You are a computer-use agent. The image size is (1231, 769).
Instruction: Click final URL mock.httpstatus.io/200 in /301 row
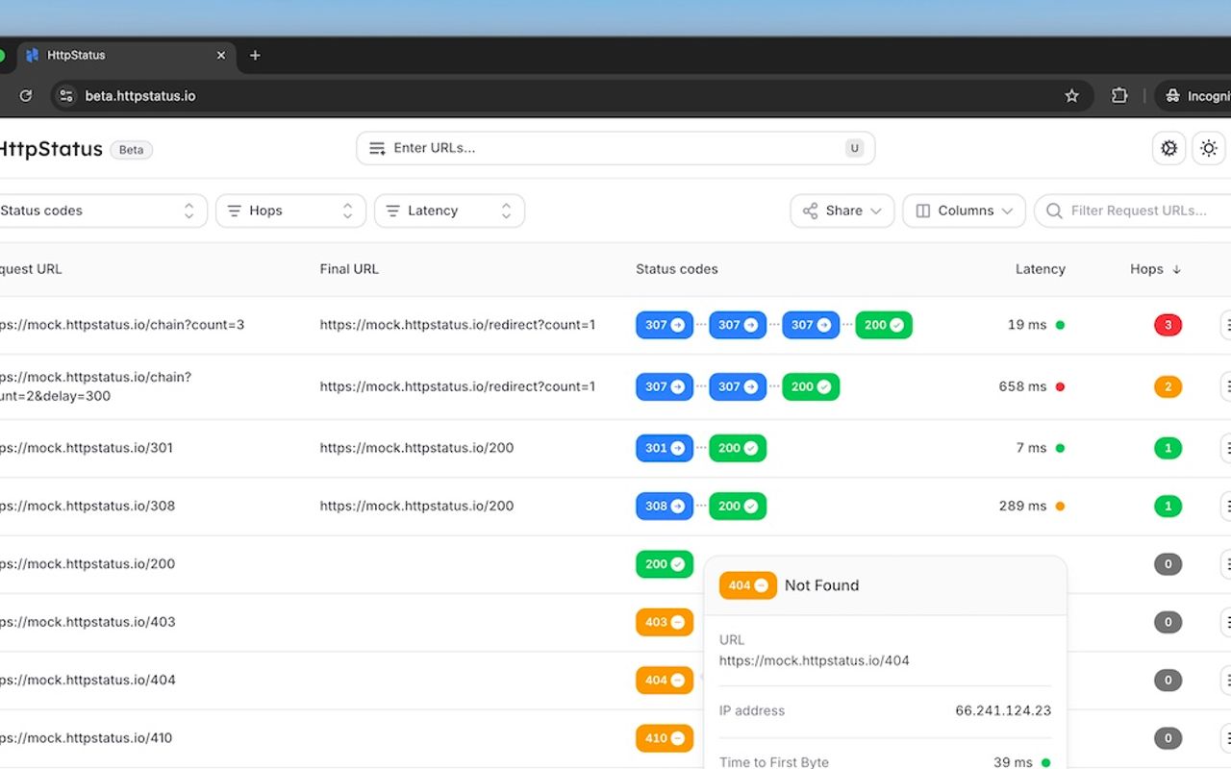pyautogui.click(x=416, y=448)
